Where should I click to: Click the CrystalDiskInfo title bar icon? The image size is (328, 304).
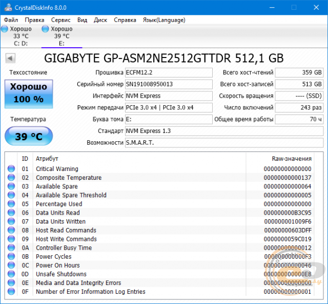tap(8, 8)
